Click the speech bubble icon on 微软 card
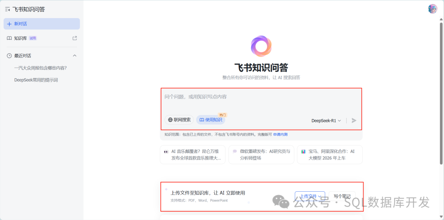The height and width of the screenshot is (220, 444). click(235, 151)
